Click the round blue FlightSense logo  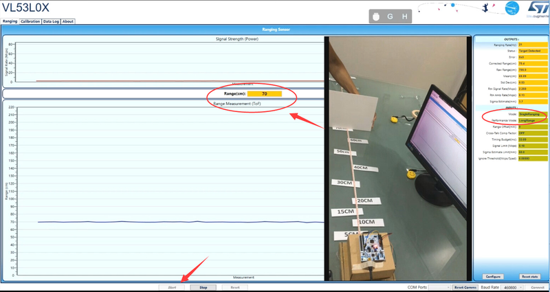click(x=511, y=8)
